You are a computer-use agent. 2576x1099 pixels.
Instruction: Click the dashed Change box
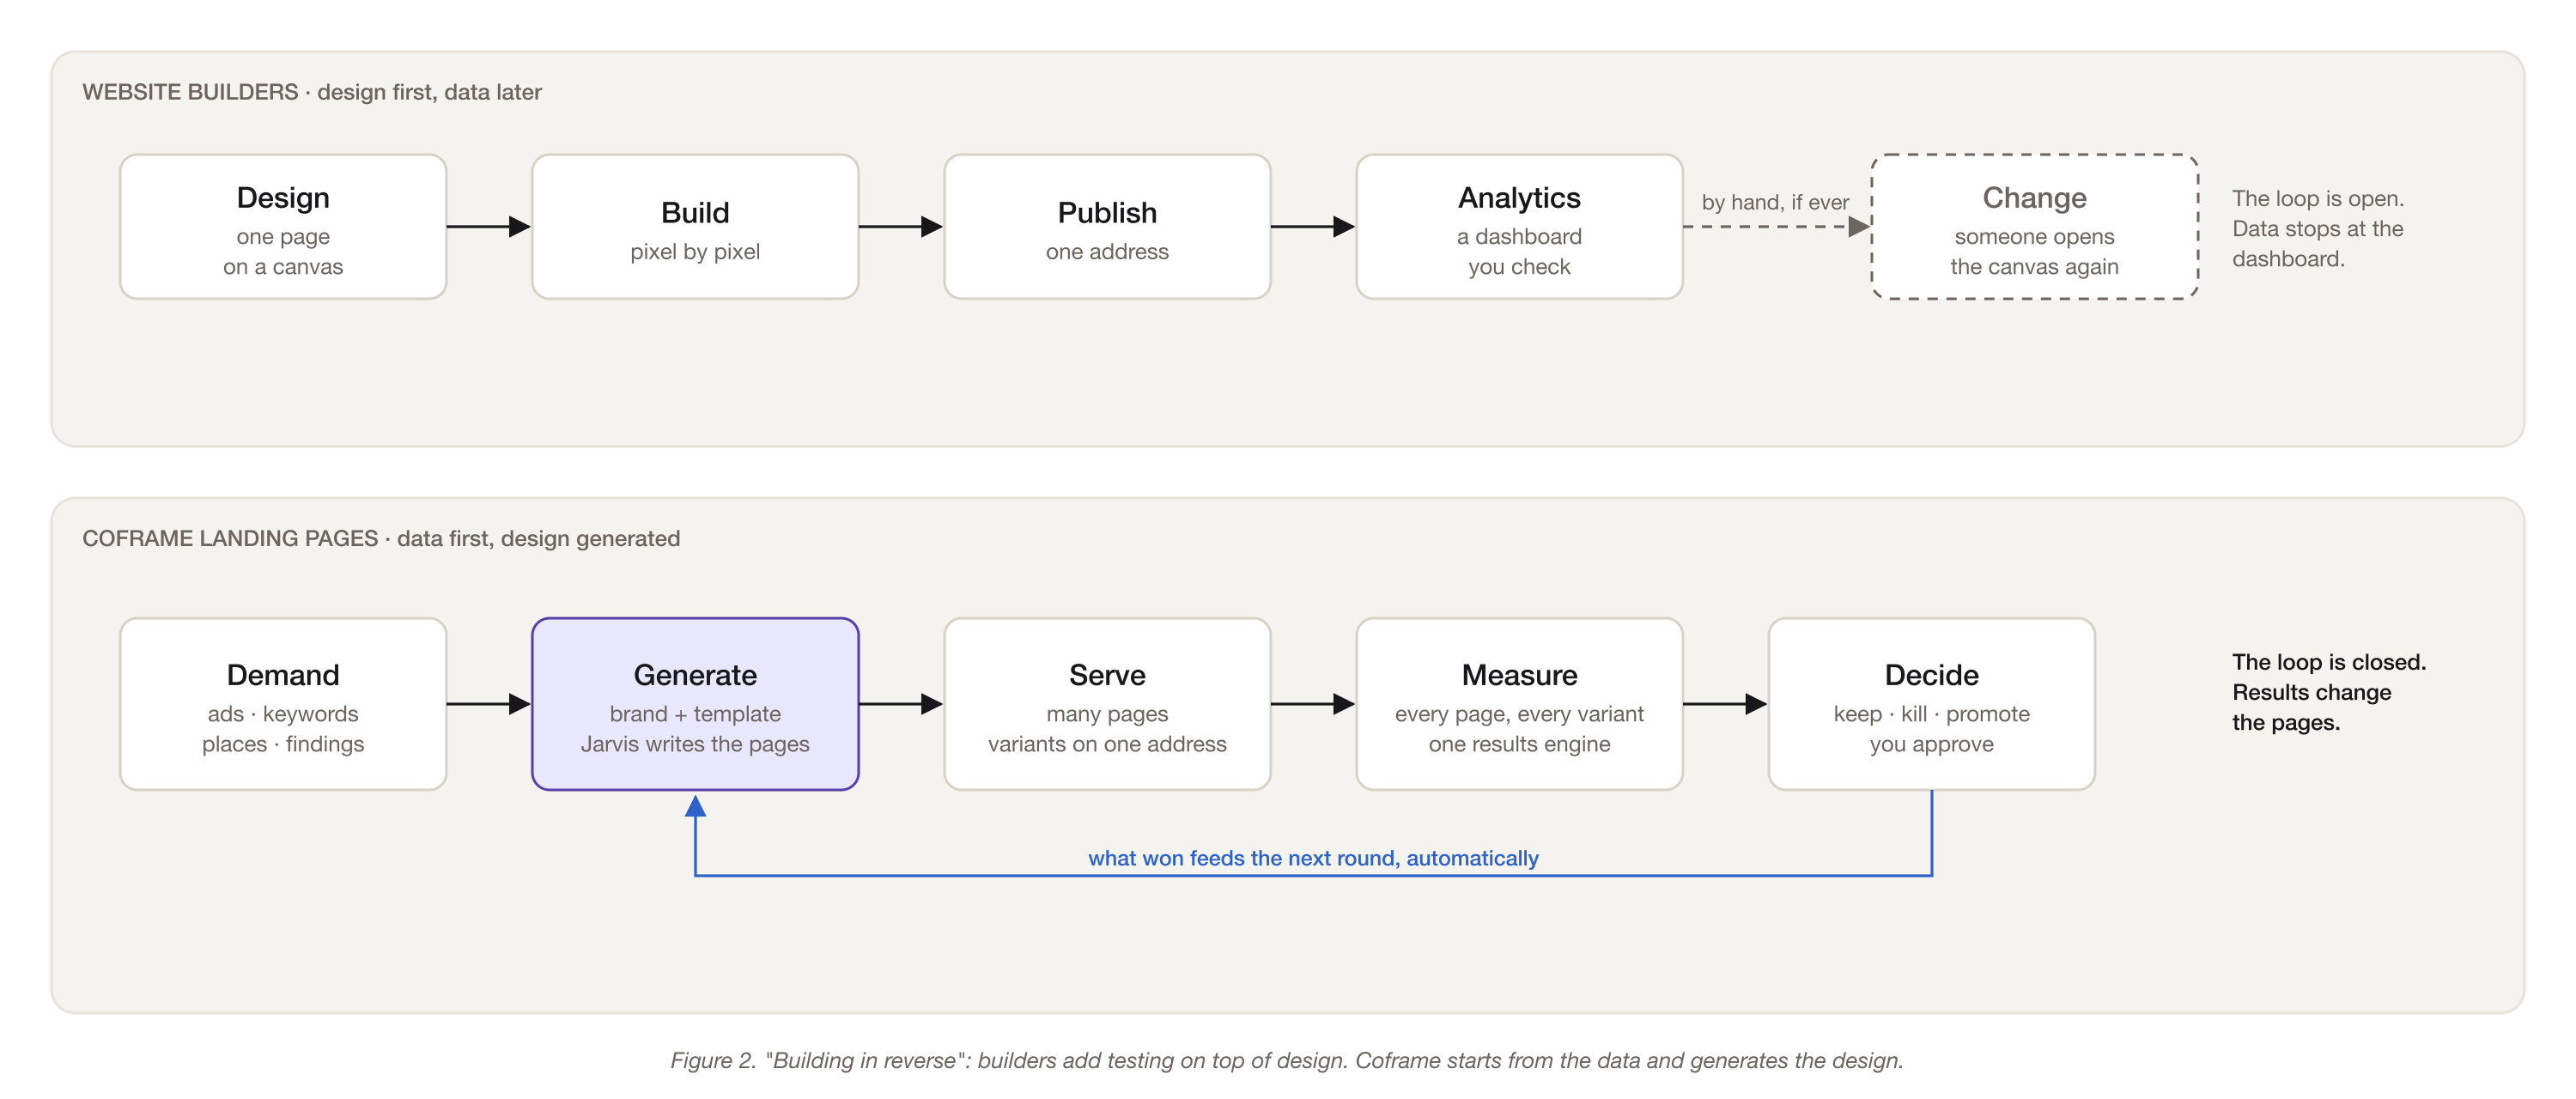pos(2034,227)
